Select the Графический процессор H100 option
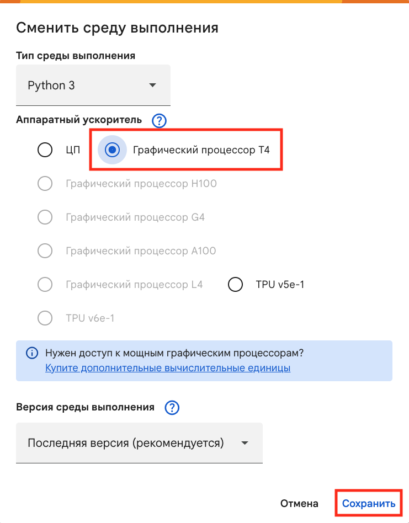Image resolution: width=409 pixels, height=523 pixels. 45,183
